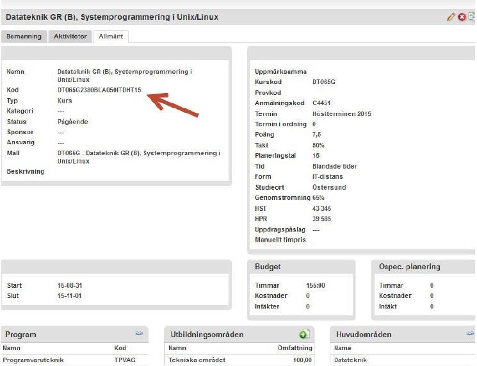This screenshot has width=477, height=366.
Task: Click the HST value 43 345
Action: pyautogui.click(x=321, y=208)
